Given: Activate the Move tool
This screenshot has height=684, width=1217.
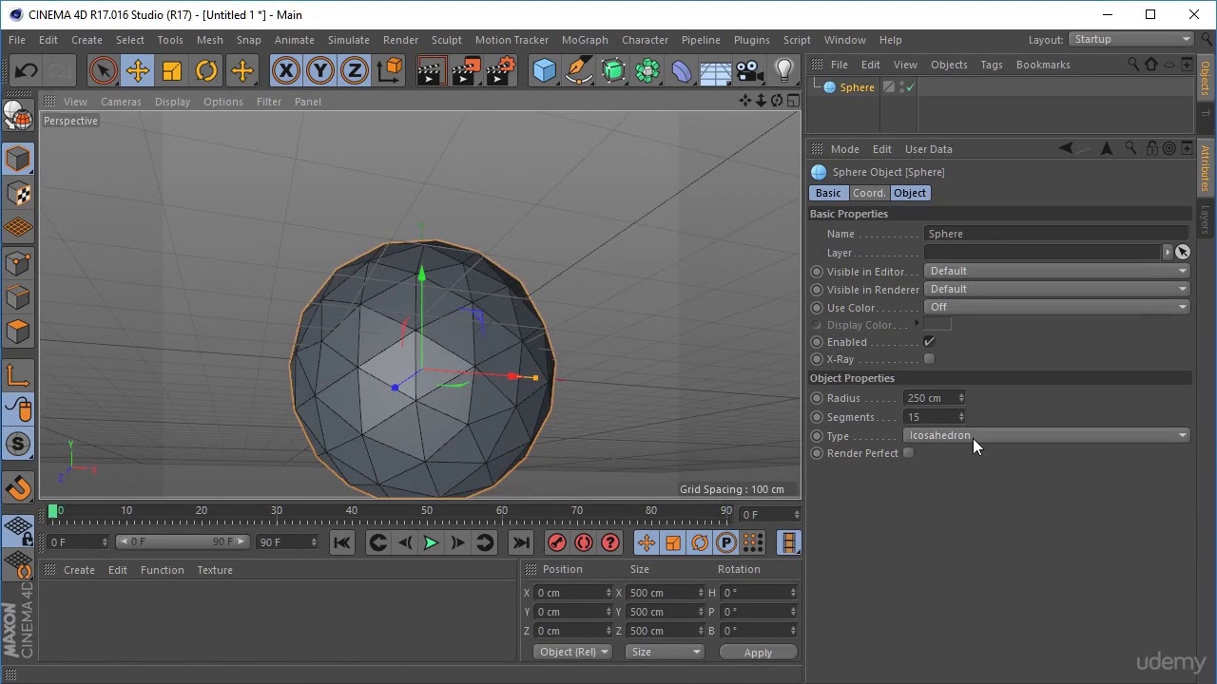Looking at the screenshot, I should 137,71.
